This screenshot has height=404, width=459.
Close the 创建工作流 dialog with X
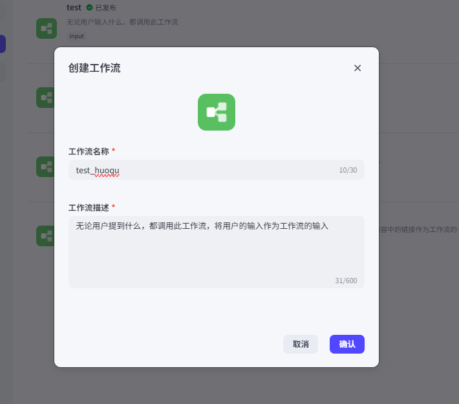coord(358,68)
